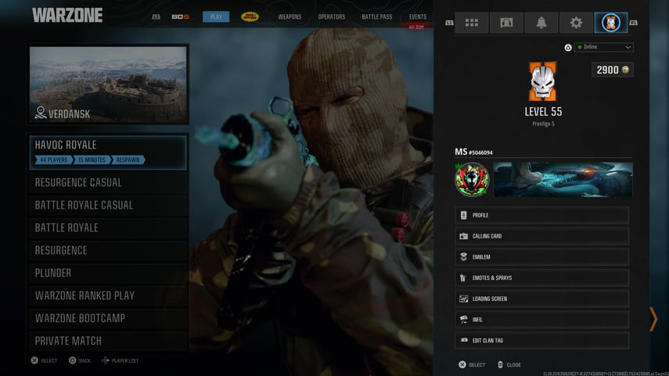Viewport: 669px width, 376px height.
Task: Open the grid menu icon in top bar
Action: tap(472, 23)
